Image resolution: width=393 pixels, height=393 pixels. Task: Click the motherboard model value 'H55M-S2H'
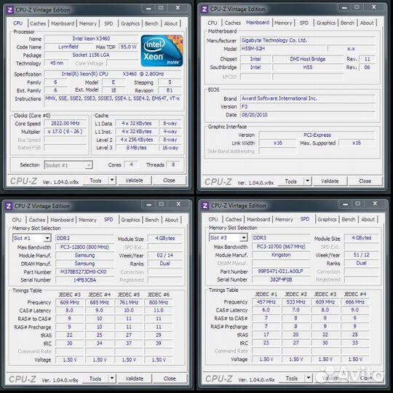(x=284, y=49)
